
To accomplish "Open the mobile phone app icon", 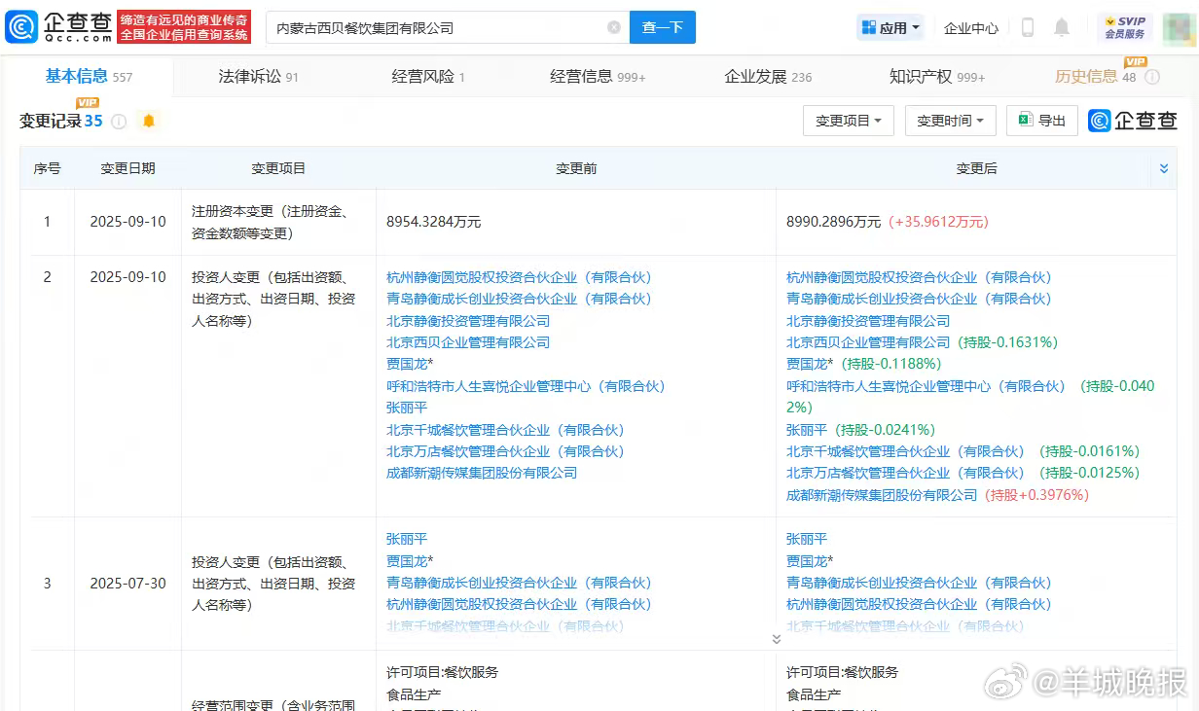I will [1028, 28].
